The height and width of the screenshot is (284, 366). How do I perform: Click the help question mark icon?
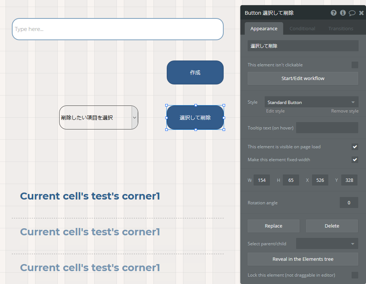[x=333, y=13]
